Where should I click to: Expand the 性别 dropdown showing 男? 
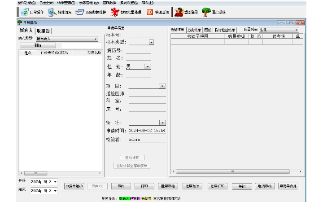148,67
